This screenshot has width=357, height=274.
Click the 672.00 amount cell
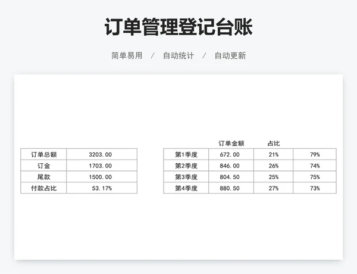click(x=231, y=154)
